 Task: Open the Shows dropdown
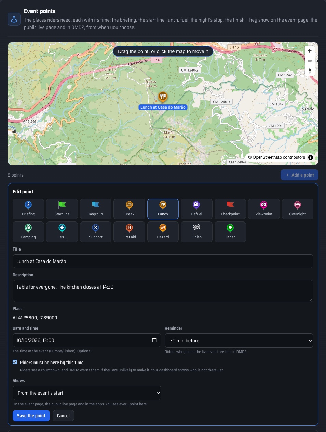click(x=87, y=393)
